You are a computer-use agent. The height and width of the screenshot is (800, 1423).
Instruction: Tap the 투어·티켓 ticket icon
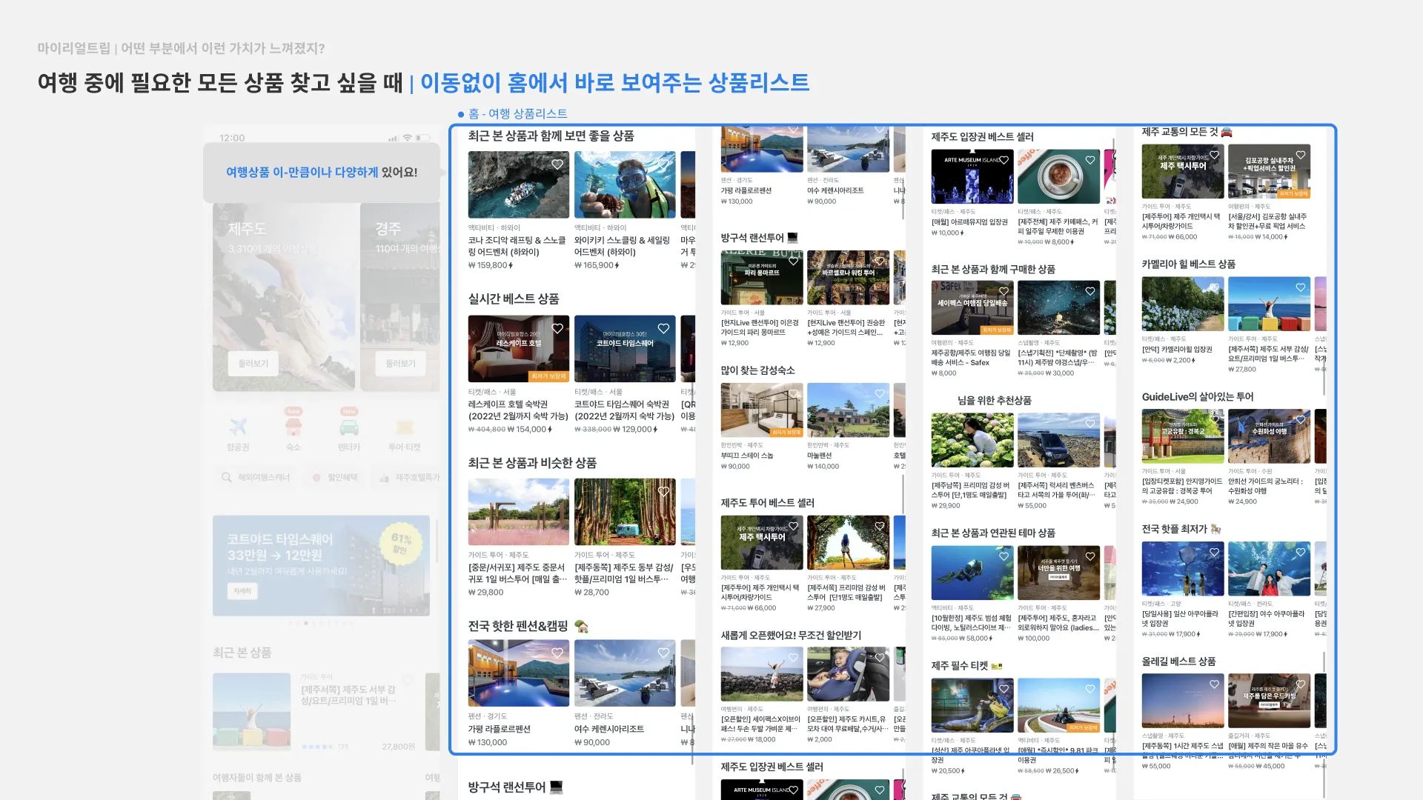[404, 427]
